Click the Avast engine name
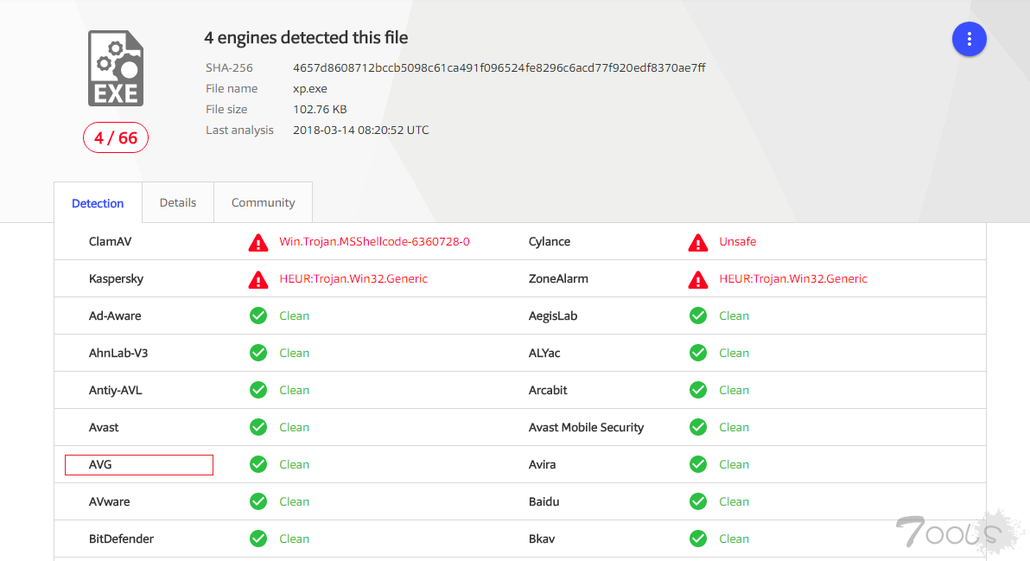This screenshot has height=561, width=1030. pos(104,427)
